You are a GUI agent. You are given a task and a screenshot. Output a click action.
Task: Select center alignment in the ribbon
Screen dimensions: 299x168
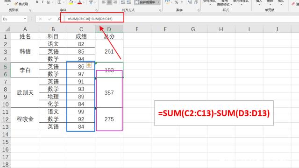pyautogui.click(x=109, y=2)
